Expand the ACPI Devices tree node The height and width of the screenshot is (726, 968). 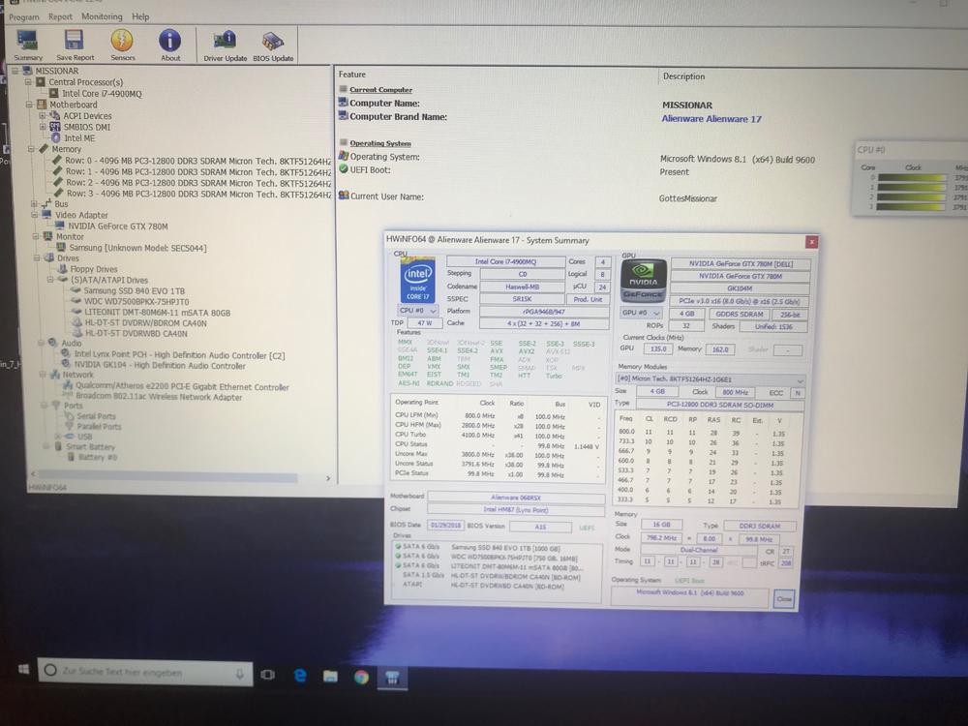43,116
